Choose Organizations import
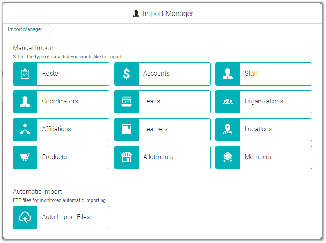Screen dimensions: 326x243 (264, 101)
